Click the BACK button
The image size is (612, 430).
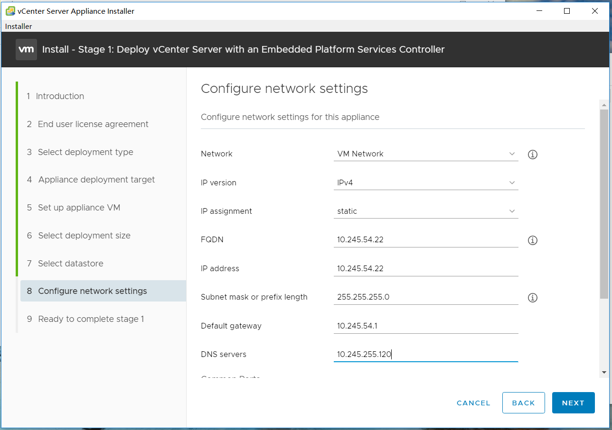pos(523,403)
